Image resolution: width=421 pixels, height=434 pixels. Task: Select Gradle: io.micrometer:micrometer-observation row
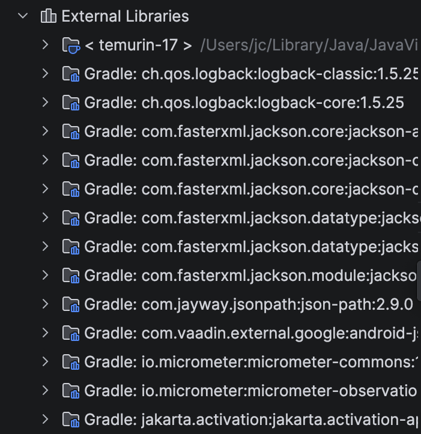click(x=210, y=390)
